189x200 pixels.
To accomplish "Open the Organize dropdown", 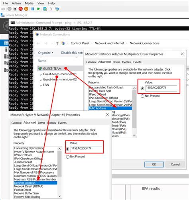I will [x=45, y=53].
